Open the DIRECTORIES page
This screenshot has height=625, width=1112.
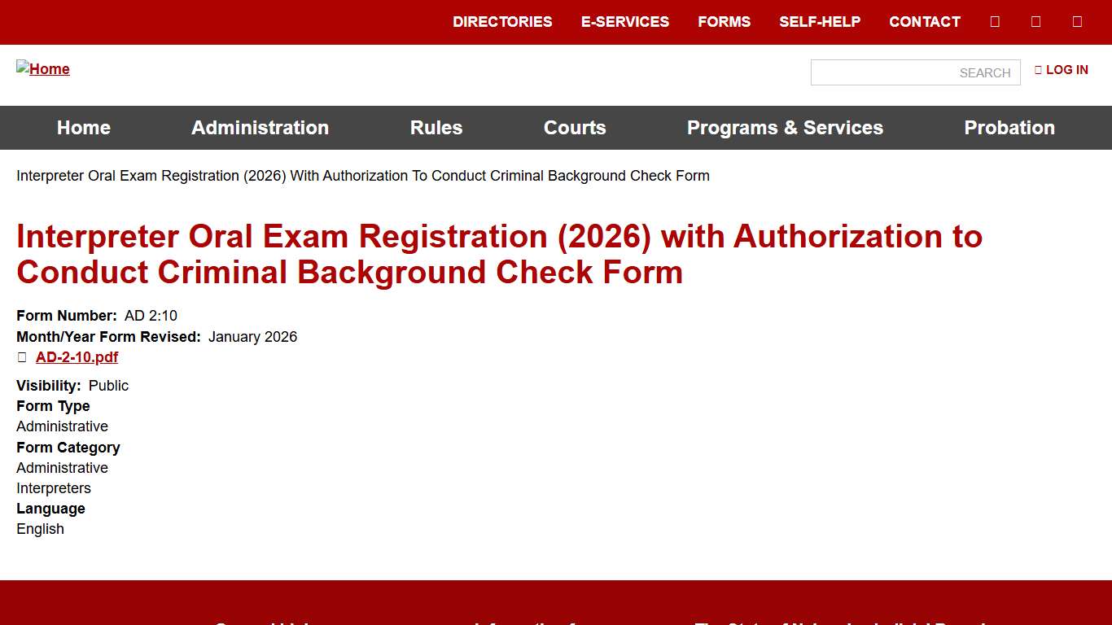(502, 22)
